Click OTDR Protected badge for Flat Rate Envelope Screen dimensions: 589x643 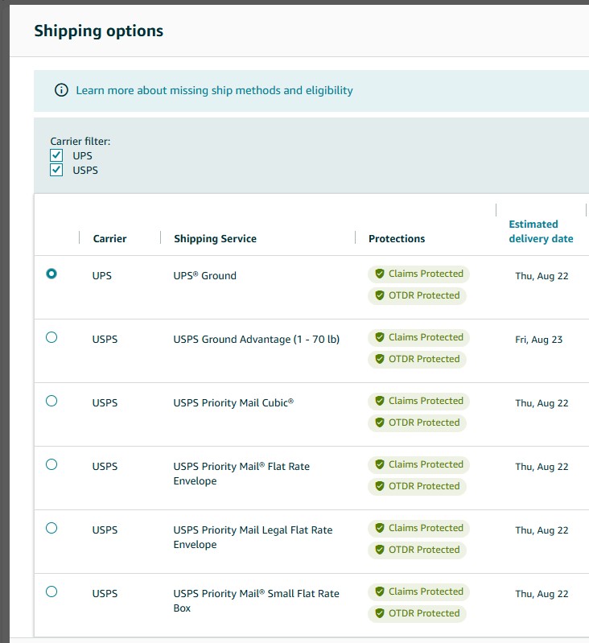[x=417, y=486]
